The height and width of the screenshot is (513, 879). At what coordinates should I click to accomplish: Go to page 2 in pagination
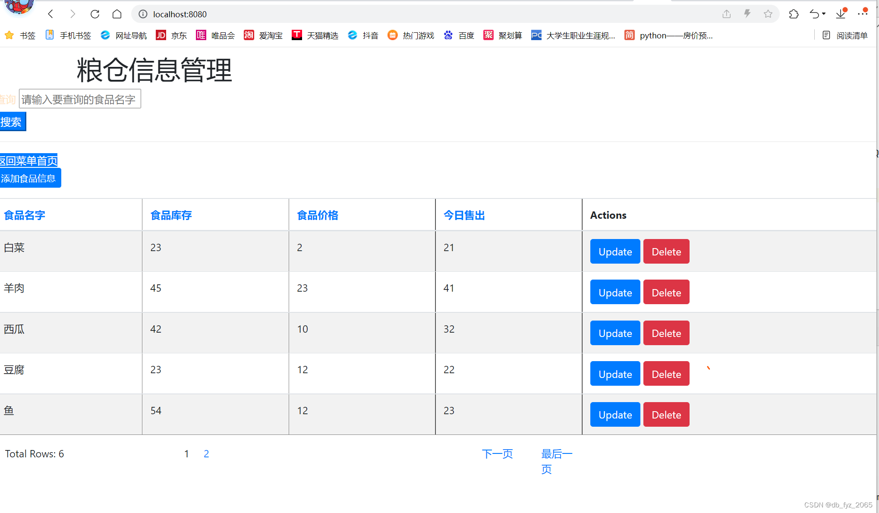(x=206, y=454)
